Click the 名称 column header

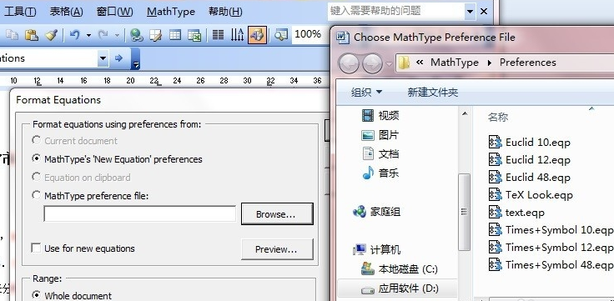[498, 117]
